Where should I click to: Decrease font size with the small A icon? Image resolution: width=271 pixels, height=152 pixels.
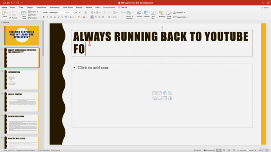coord(80,13)
